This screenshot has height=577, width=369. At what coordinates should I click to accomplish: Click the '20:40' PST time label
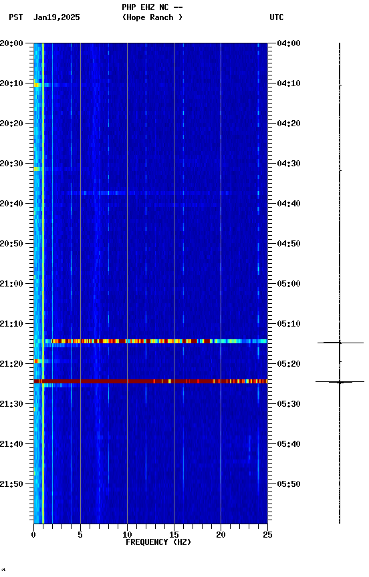pyautogui.click(x=11, y=204)
